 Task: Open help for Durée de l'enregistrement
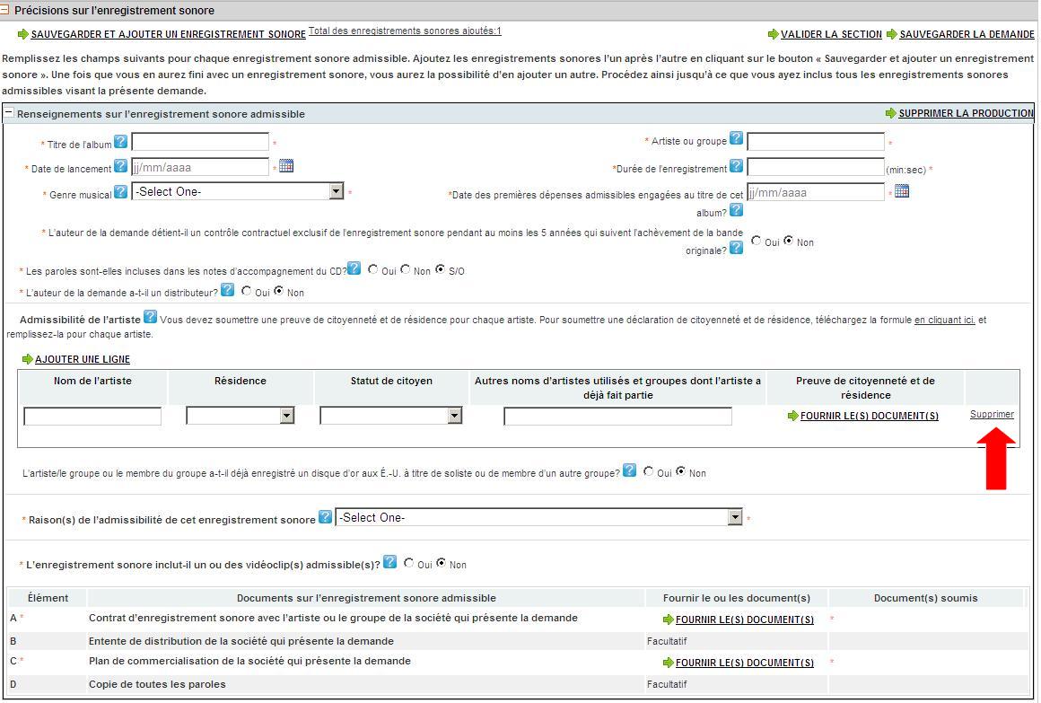[736, 166]
